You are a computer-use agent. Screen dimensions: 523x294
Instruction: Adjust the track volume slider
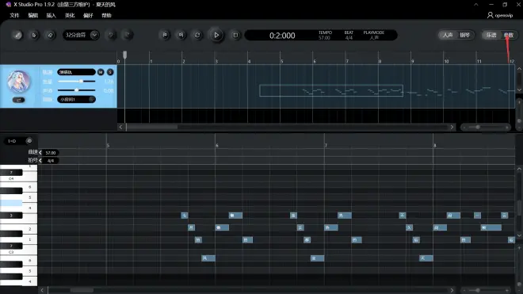(x=76, y=81)
